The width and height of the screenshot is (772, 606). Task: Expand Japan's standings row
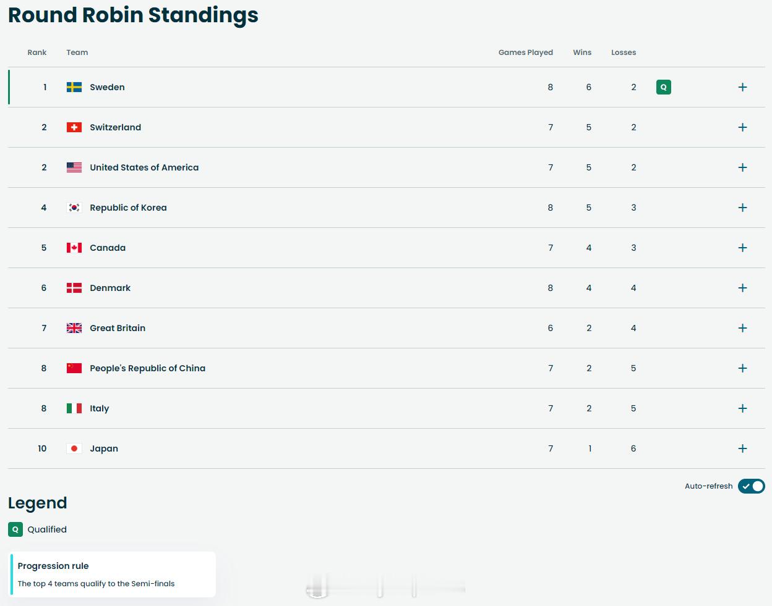click(x=742, y=448)
